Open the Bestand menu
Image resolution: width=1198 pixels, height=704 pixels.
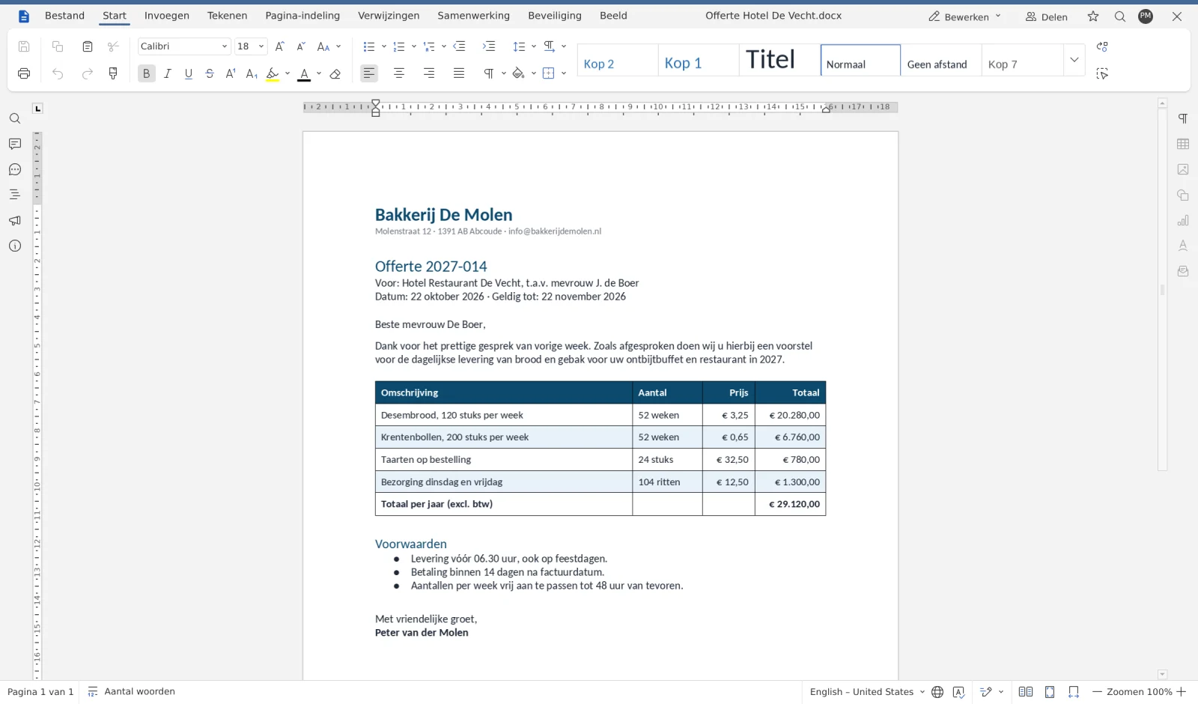[x=64, y=16]
